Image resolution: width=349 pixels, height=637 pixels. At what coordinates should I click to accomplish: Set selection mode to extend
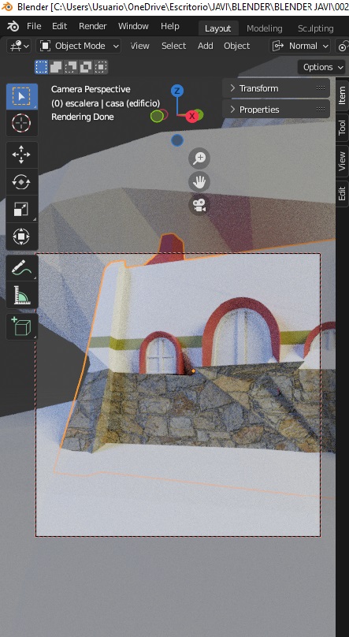pos(56,67)
